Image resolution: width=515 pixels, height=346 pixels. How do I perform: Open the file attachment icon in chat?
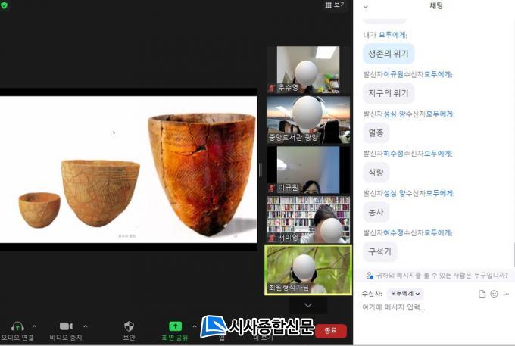coord(482,294)
